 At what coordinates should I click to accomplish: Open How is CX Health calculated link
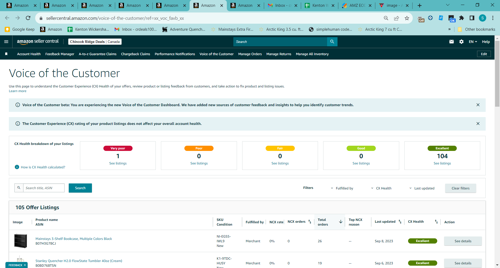(x=43, y=167)
